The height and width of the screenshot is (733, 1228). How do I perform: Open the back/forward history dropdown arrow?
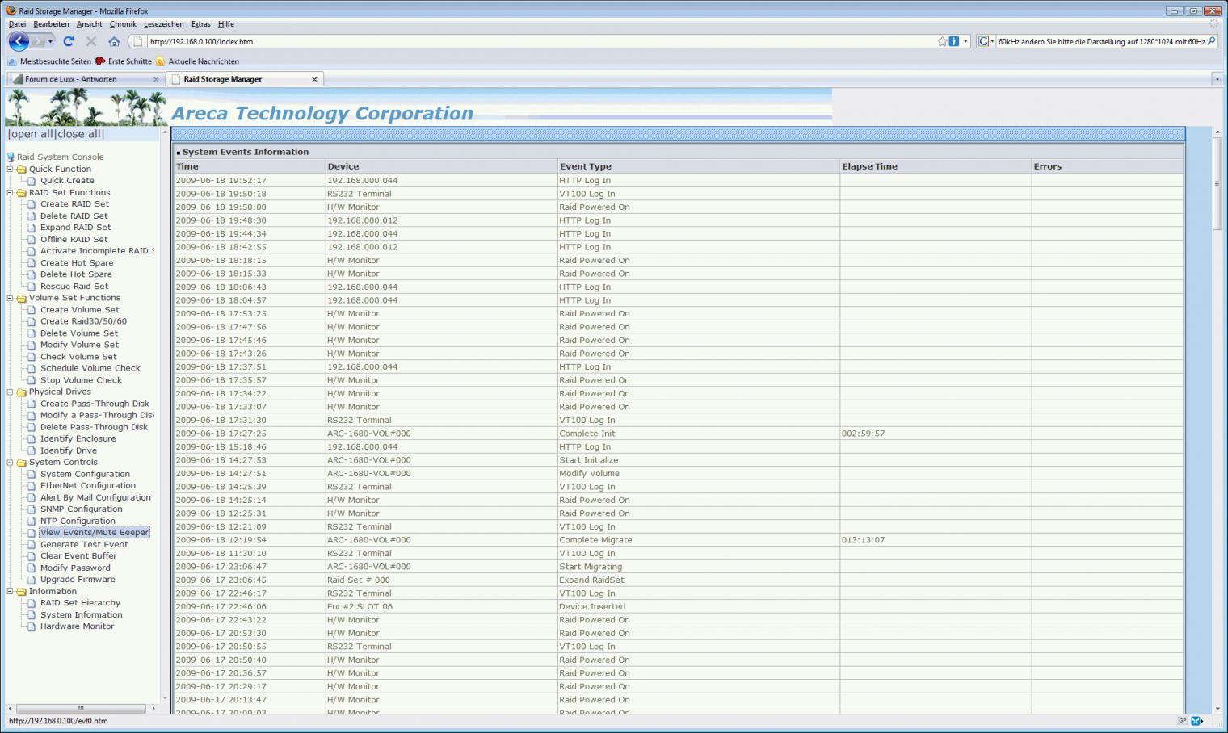coord(50,41)
